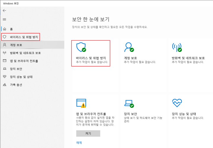Screen dimensions: 213x148
Task: Click the Windows 보안 window title
Action: pyautogui.click(x=11, y=4)
